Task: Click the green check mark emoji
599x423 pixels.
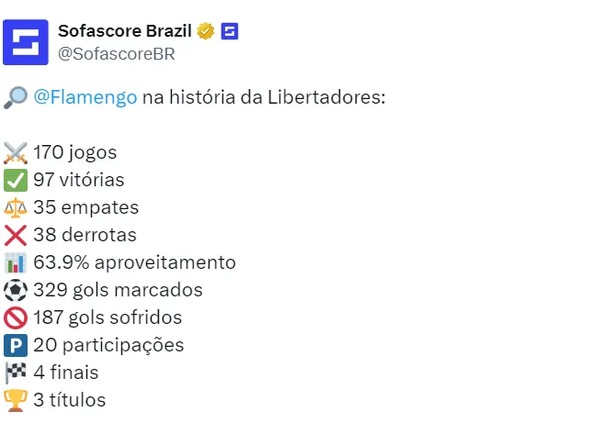Action: point(16,180)
